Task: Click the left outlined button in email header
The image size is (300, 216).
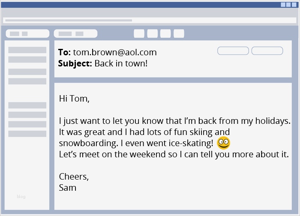Action: [x=233, y=51]
